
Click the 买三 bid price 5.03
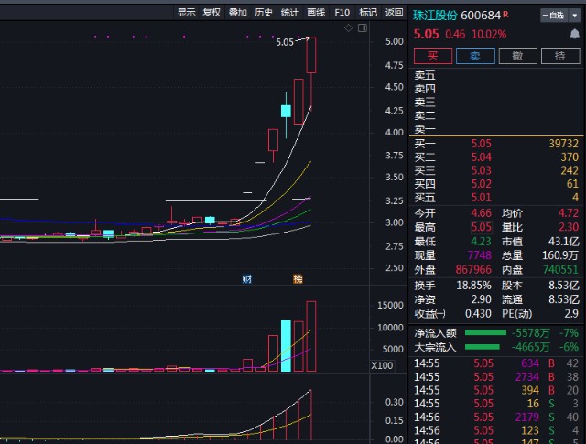pyautogui.click(x=482, y=170)
